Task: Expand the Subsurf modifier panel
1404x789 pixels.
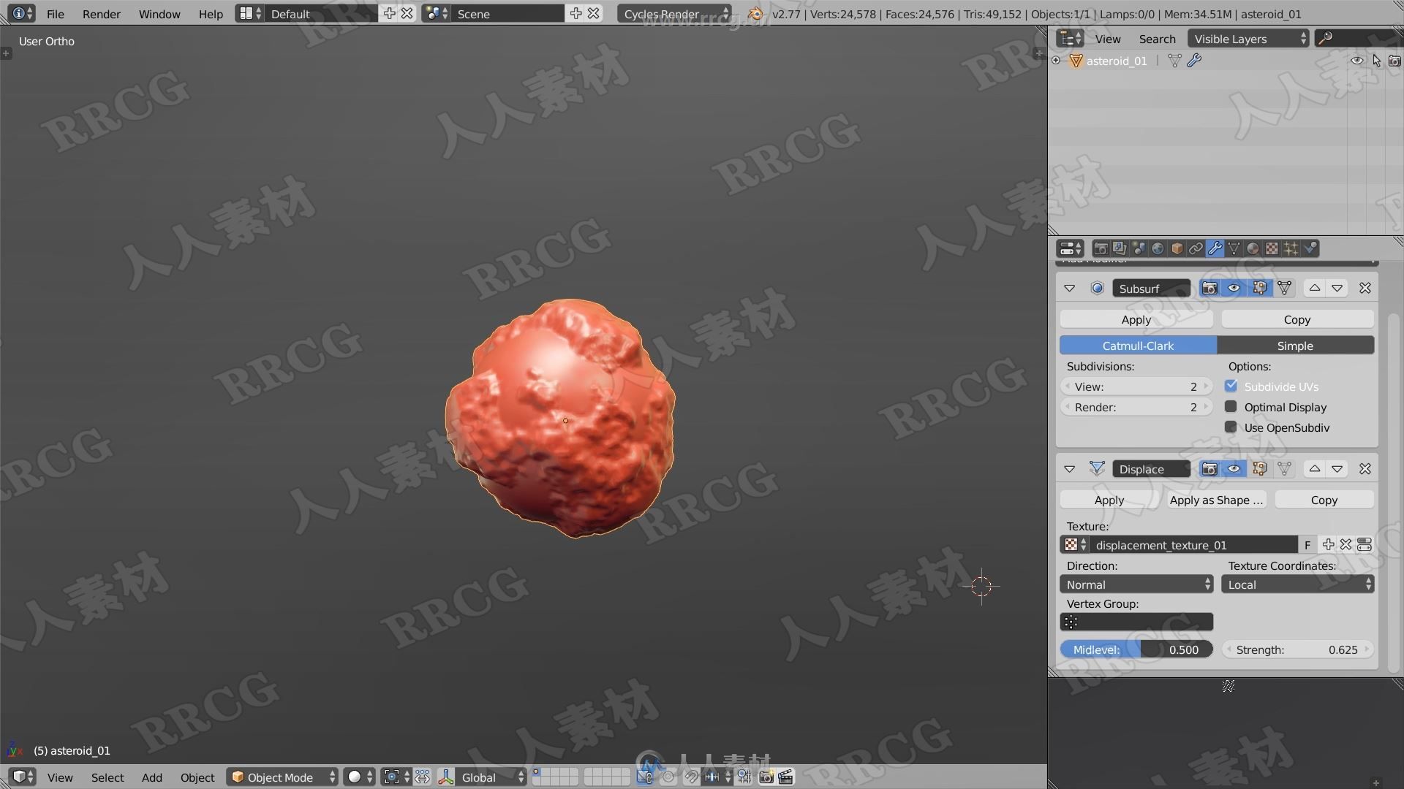Action: point(1068,288)
